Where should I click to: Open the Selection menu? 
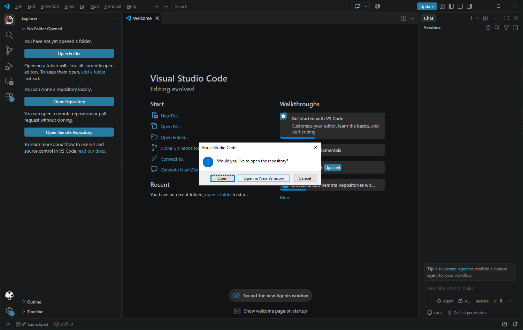50,6
